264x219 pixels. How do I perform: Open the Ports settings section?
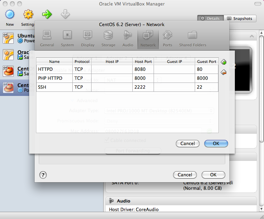point(167,39)
